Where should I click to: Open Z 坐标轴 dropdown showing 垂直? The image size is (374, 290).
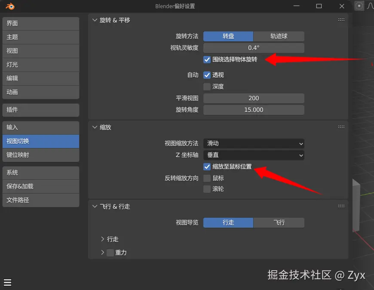254,155
